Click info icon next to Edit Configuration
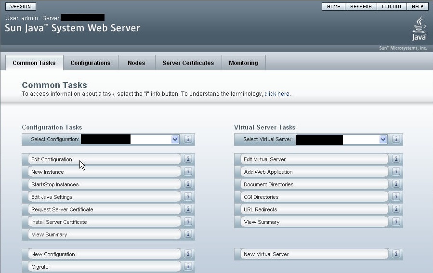The height and width of the screenshot is (273, 433). coord(188,159)
